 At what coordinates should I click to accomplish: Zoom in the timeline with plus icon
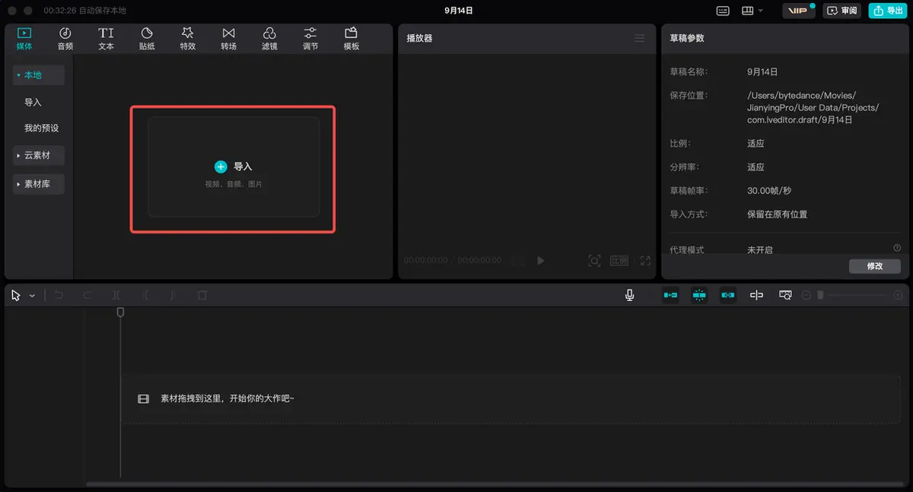tap(898, 295)
